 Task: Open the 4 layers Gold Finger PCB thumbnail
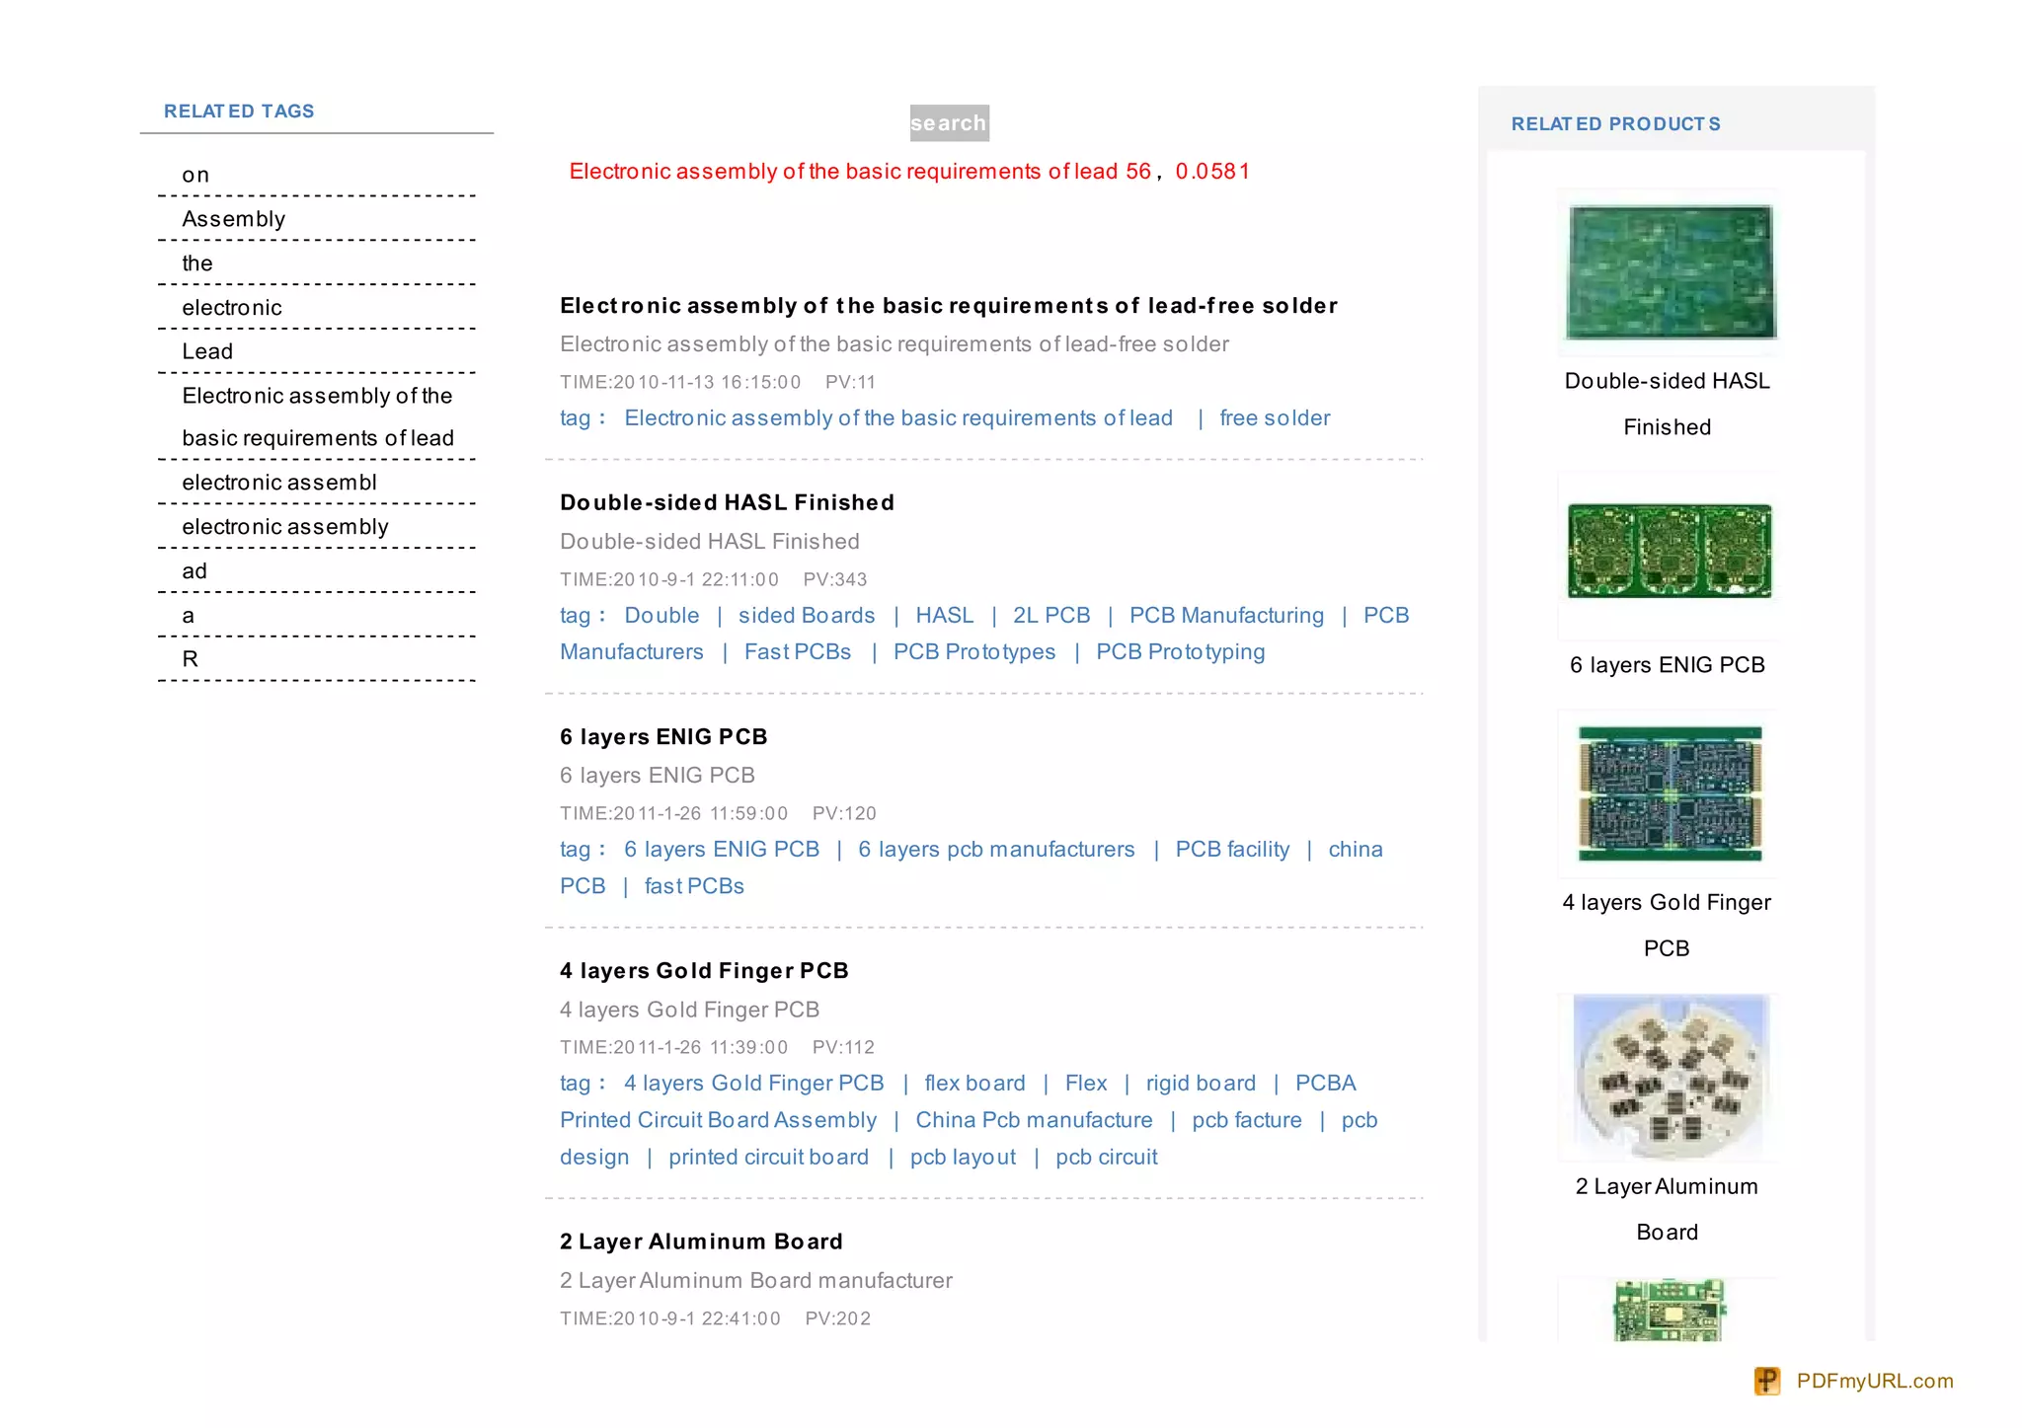pyautogui.click(x=1670, y=793)
